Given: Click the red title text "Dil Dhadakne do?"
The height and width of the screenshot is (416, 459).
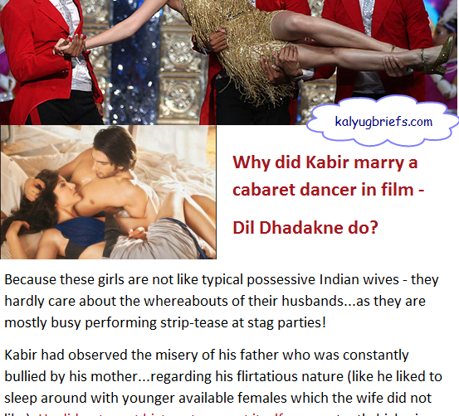Looking at the screenshot, I should pos(305,227).
